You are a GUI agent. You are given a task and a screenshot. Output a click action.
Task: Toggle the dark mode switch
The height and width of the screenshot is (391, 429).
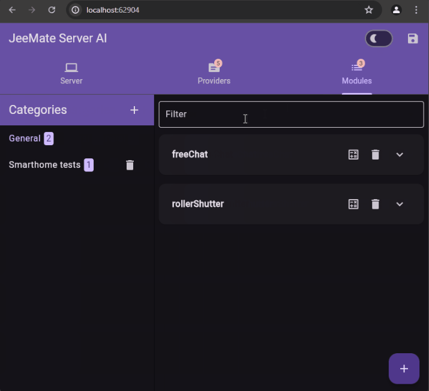[379, 39]
